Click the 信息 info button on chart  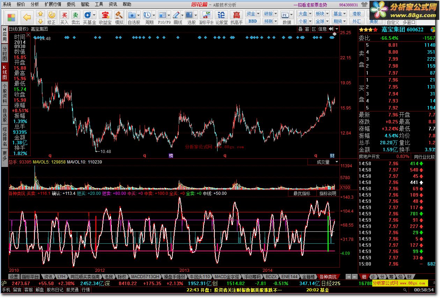[x=322, y=29]
